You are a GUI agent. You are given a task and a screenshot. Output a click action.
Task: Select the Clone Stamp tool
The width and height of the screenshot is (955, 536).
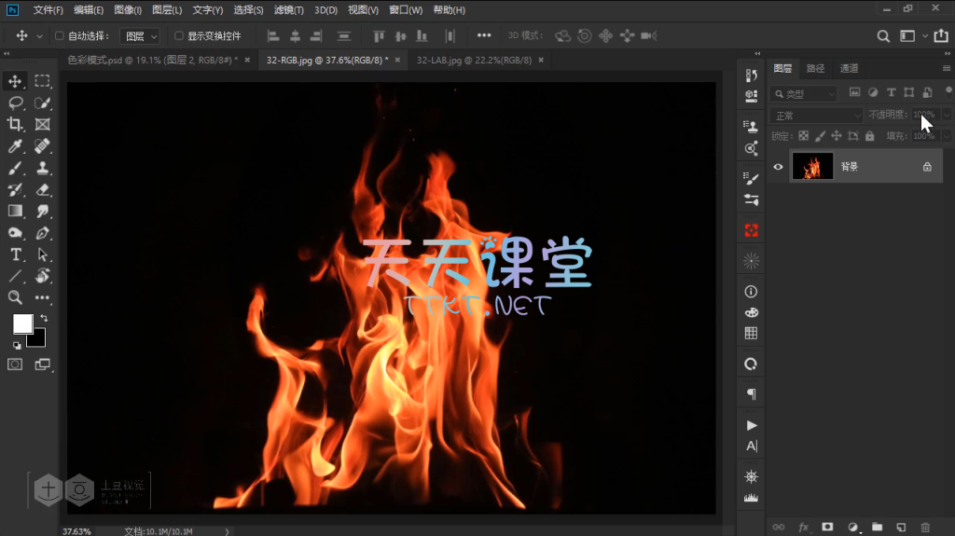click(x=42, y=168)
